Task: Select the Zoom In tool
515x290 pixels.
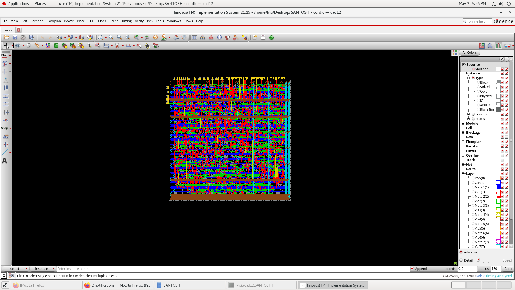Action: point(111,38)
